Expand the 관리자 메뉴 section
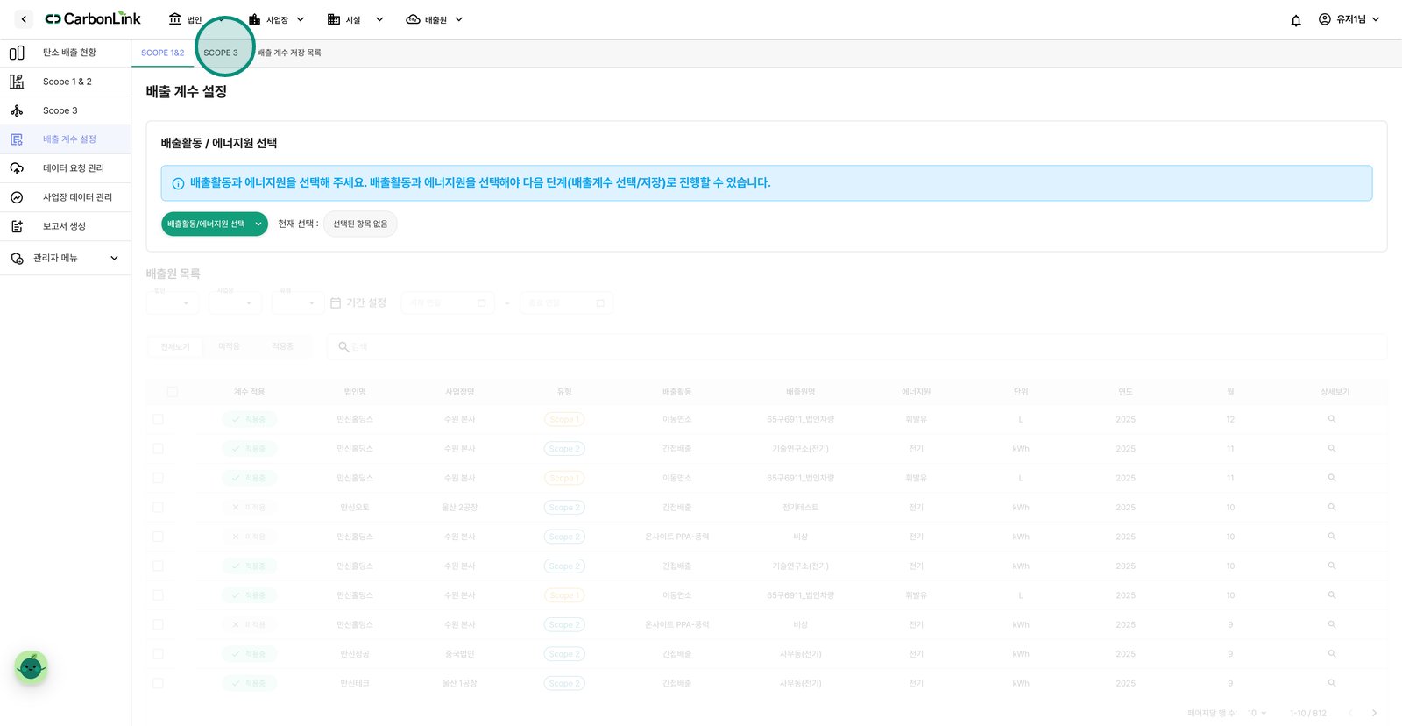 (66, 258)
